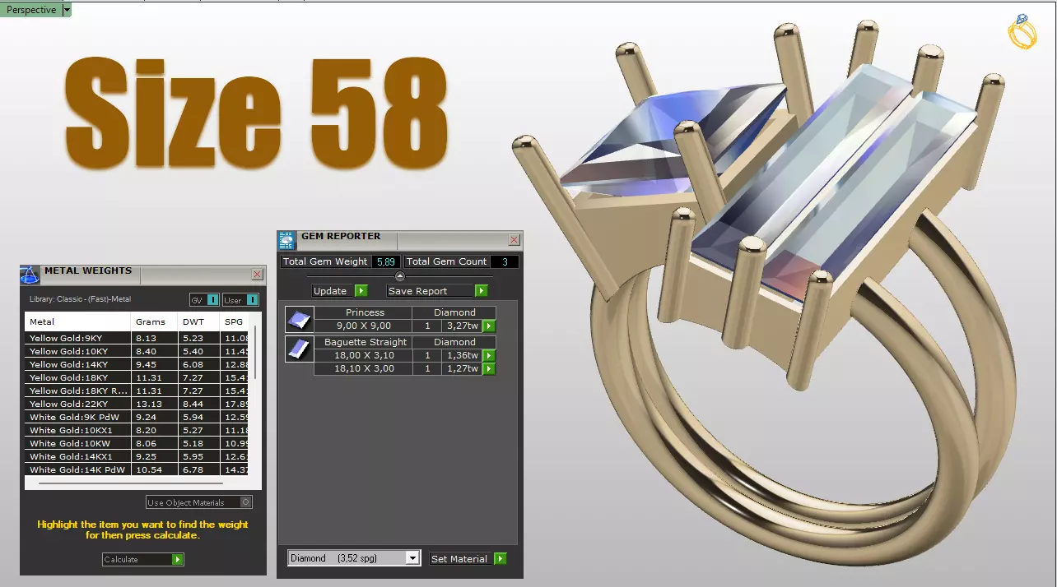Click the Princess cut label cell
This screenshot has height=587, width=1057.
click(365, 312)
